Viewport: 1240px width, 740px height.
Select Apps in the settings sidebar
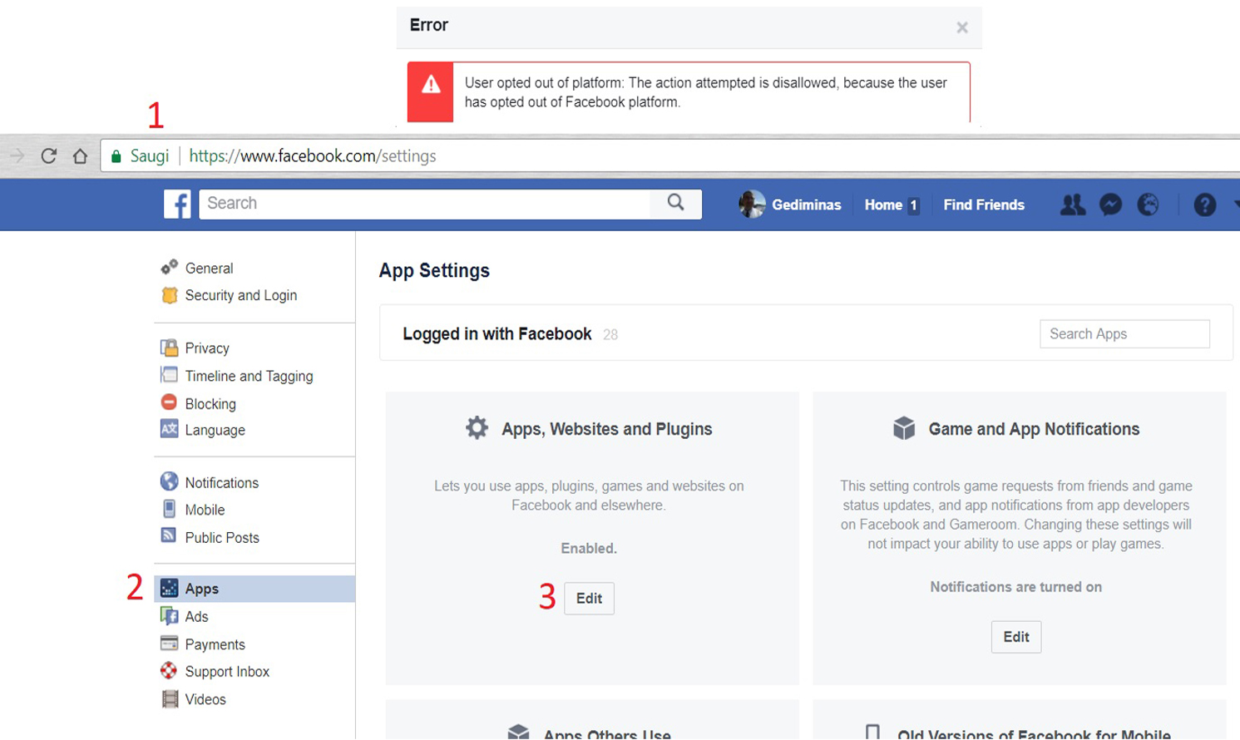[x=254, y=589]
